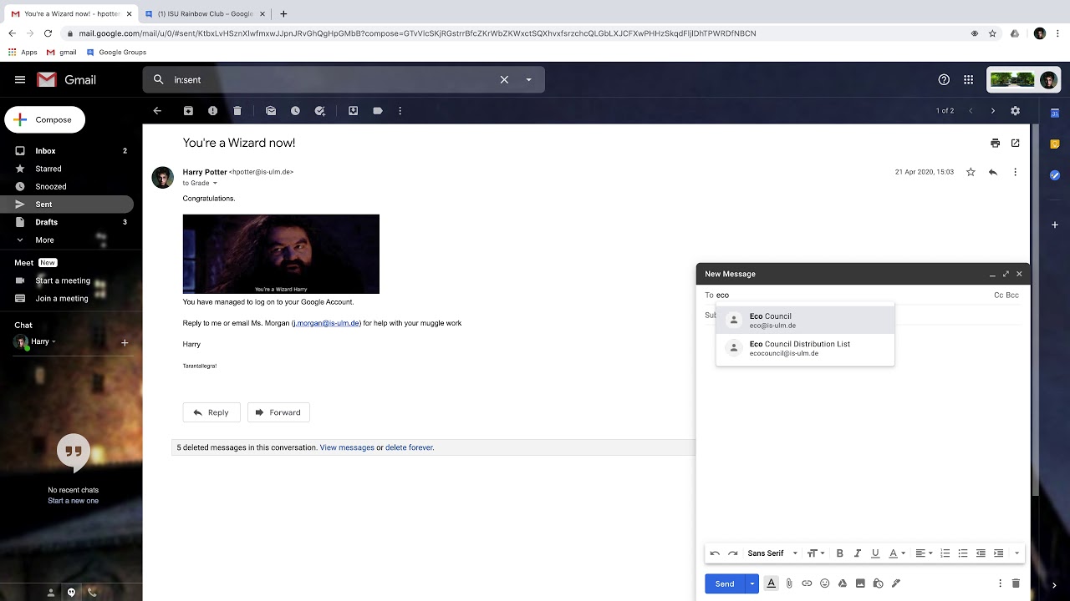Open Sans Serif font dropdown
Image resolution: width=1070 pixels, height=601 pixels.
[x=772, y=553]
